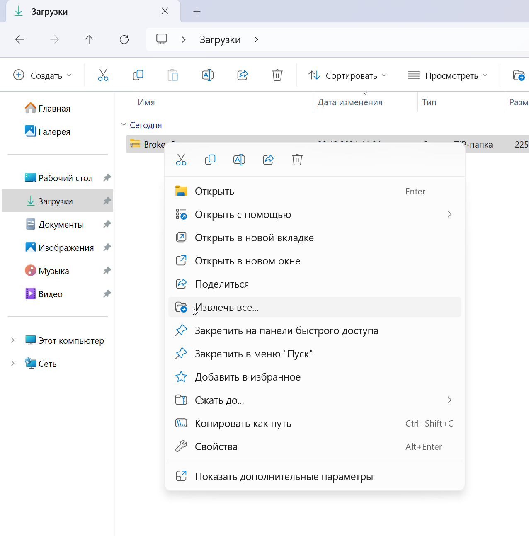Image resolution: width=529 pixels, height=536 pixels.
Task: Open Изображения in the sidebar
Action: 58,247
